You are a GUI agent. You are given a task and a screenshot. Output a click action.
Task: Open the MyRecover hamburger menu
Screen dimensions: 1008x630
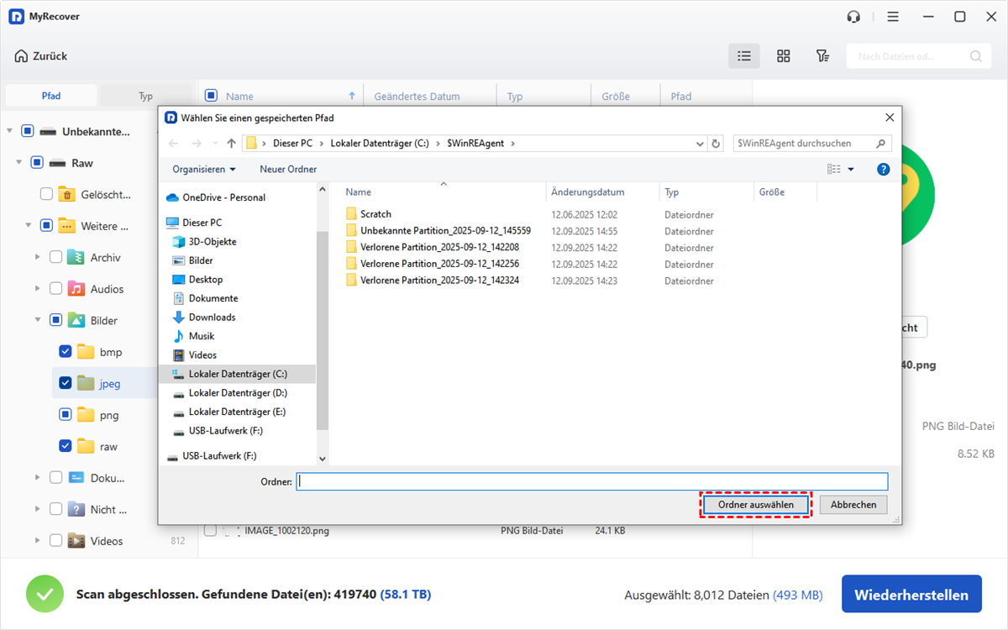tap(893, 17)
